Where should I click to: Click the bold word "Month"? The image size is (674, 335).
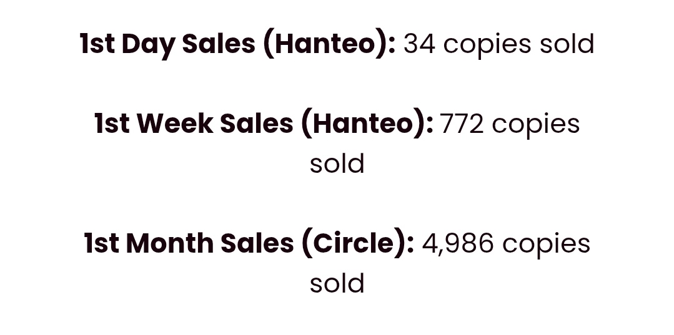point(169,243)
